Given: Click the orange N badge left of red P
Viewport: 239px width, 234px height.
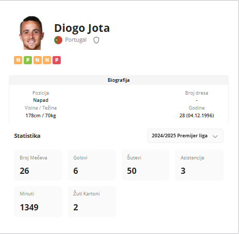Looking at the screenshot, I should (47, 60).
